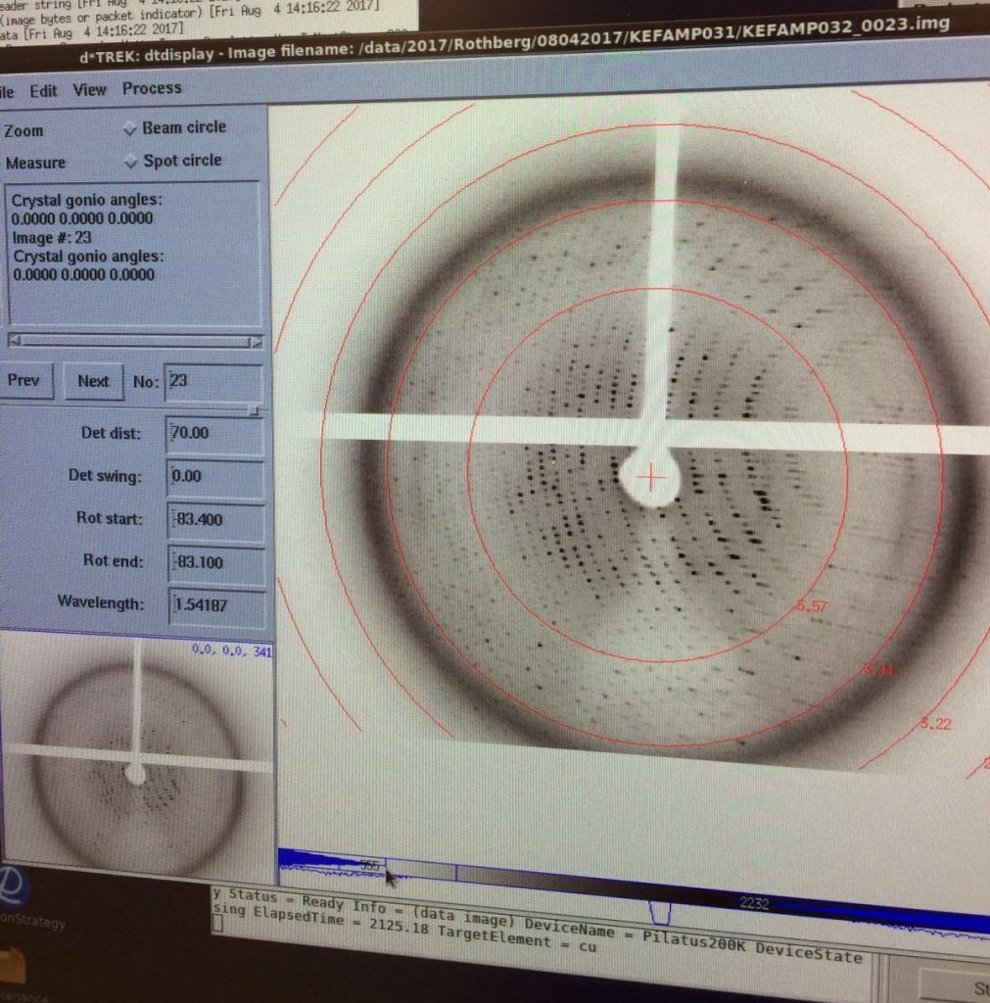The image size is (990, 1003).
Task: Open the Process menu
Action: (152, 89)
